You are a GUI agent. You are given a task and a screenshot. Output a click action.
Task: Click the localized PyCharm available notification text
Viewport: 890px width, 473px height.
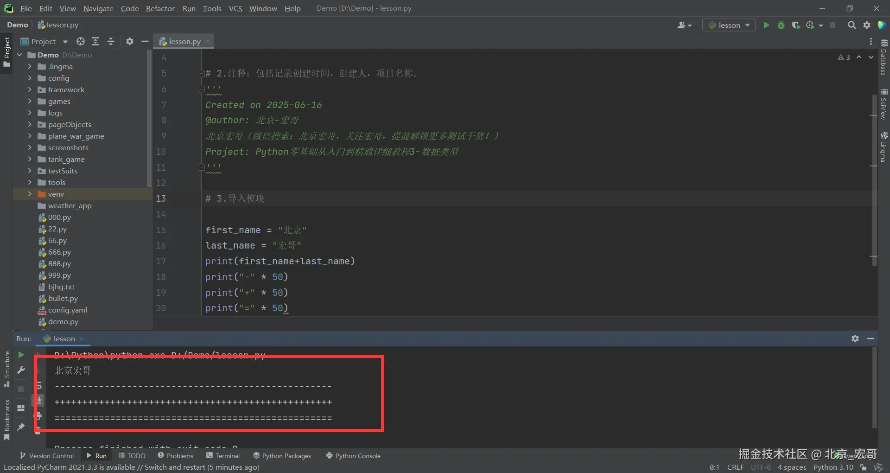[x=132, y=467]
